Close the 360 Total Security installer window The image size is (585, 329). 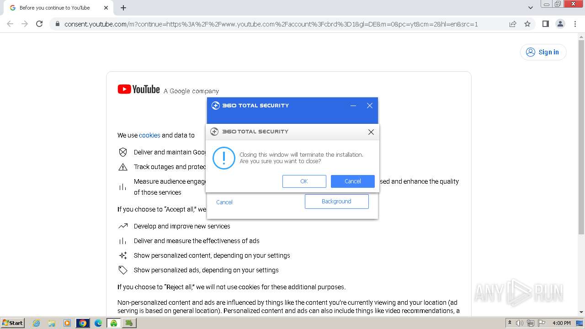coord(370,106)
